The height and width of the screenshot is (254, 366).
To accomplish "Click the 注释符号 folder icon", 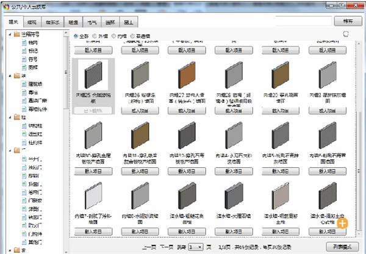I will pyautogui.click(x=16, y=34).
